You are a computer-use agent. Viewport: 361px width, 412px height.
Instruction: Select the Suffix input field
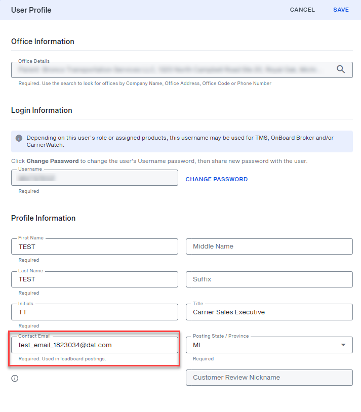click(x=269, y=279)
